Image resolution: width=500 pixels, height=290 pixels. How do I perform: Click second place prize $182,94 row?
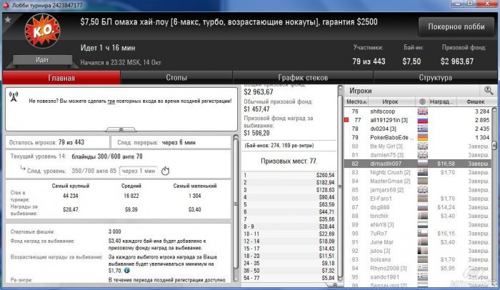(x=289, y=182)
